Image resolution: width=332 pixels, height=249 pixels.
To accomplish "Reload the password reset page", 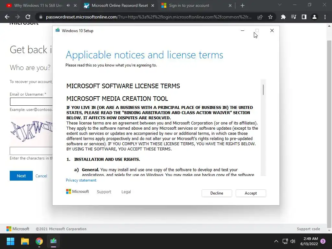I will click(28, 17).
